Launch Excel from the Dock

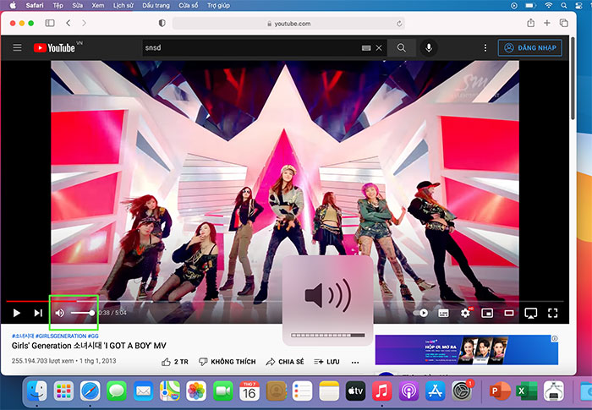pos(526,391)
